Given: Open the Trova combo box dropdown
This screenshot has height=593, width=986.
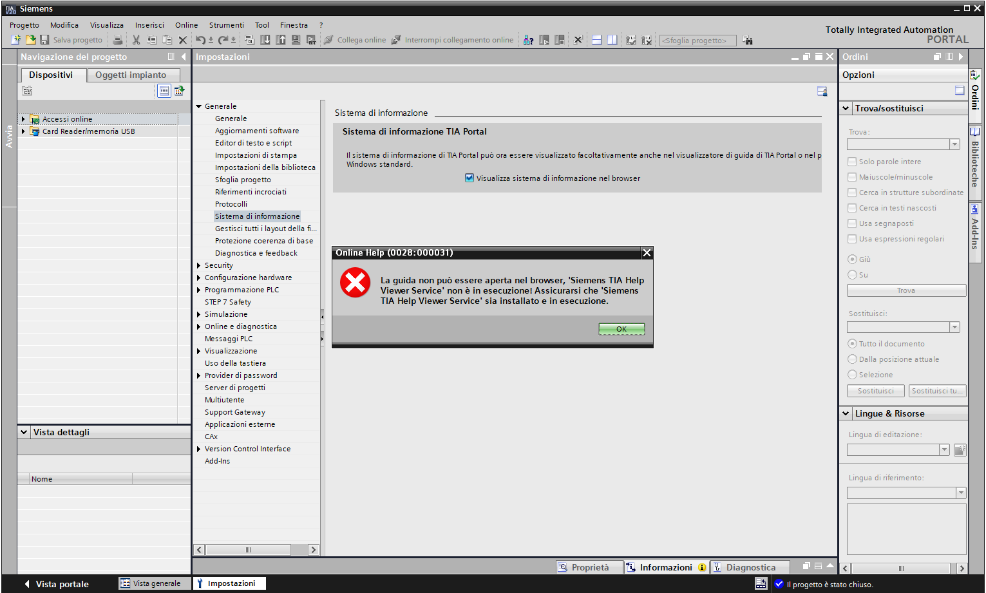Looking at the screenshot, I should click(x=954, y=144).
